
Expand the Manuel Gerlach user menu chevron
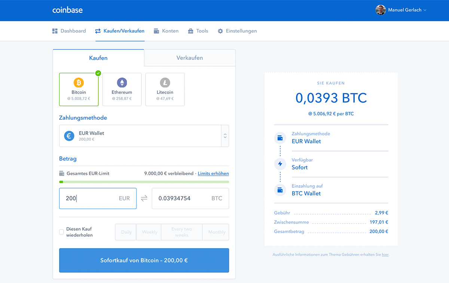[425, 10]
